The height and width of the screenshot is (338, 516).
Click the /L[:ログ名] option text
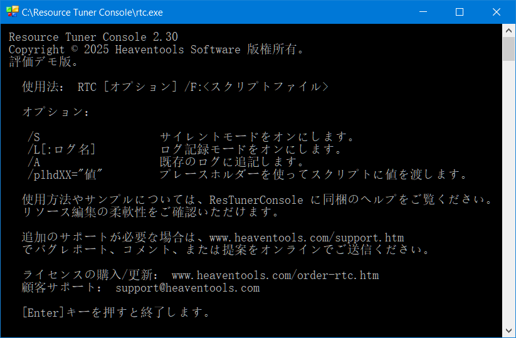coord(61,150)
